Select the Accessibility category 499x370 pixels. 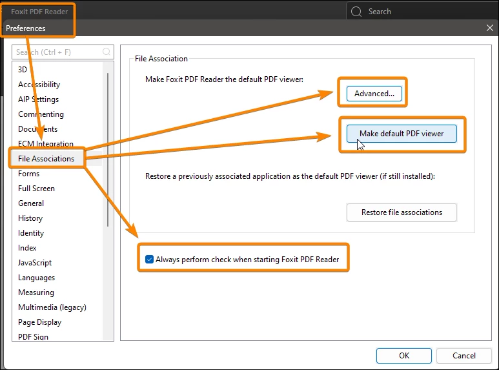(39, 85)
